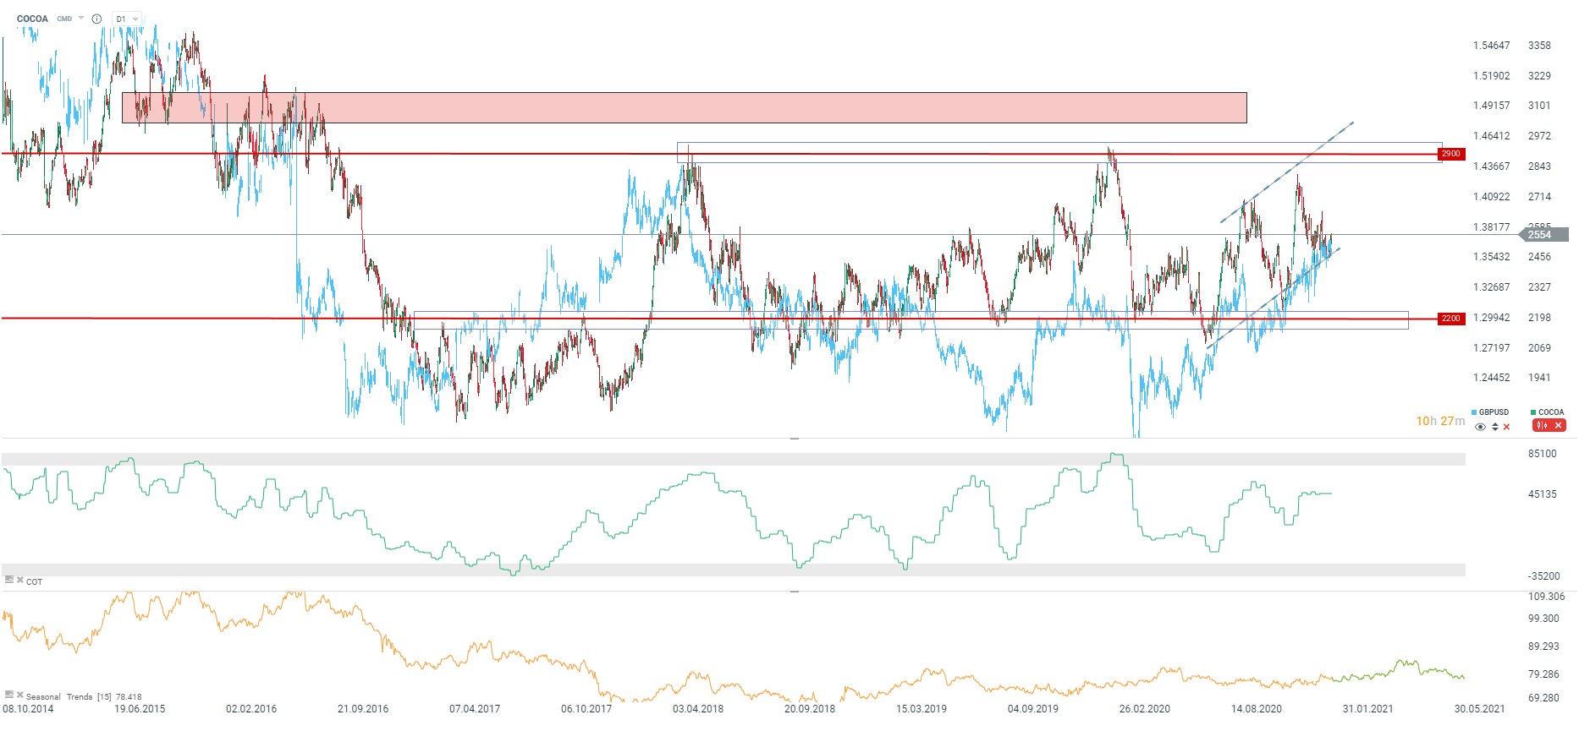Click the -35200 COT axis value
The height and width of the screenshot is (731, 1579).
pos(1543,576)
